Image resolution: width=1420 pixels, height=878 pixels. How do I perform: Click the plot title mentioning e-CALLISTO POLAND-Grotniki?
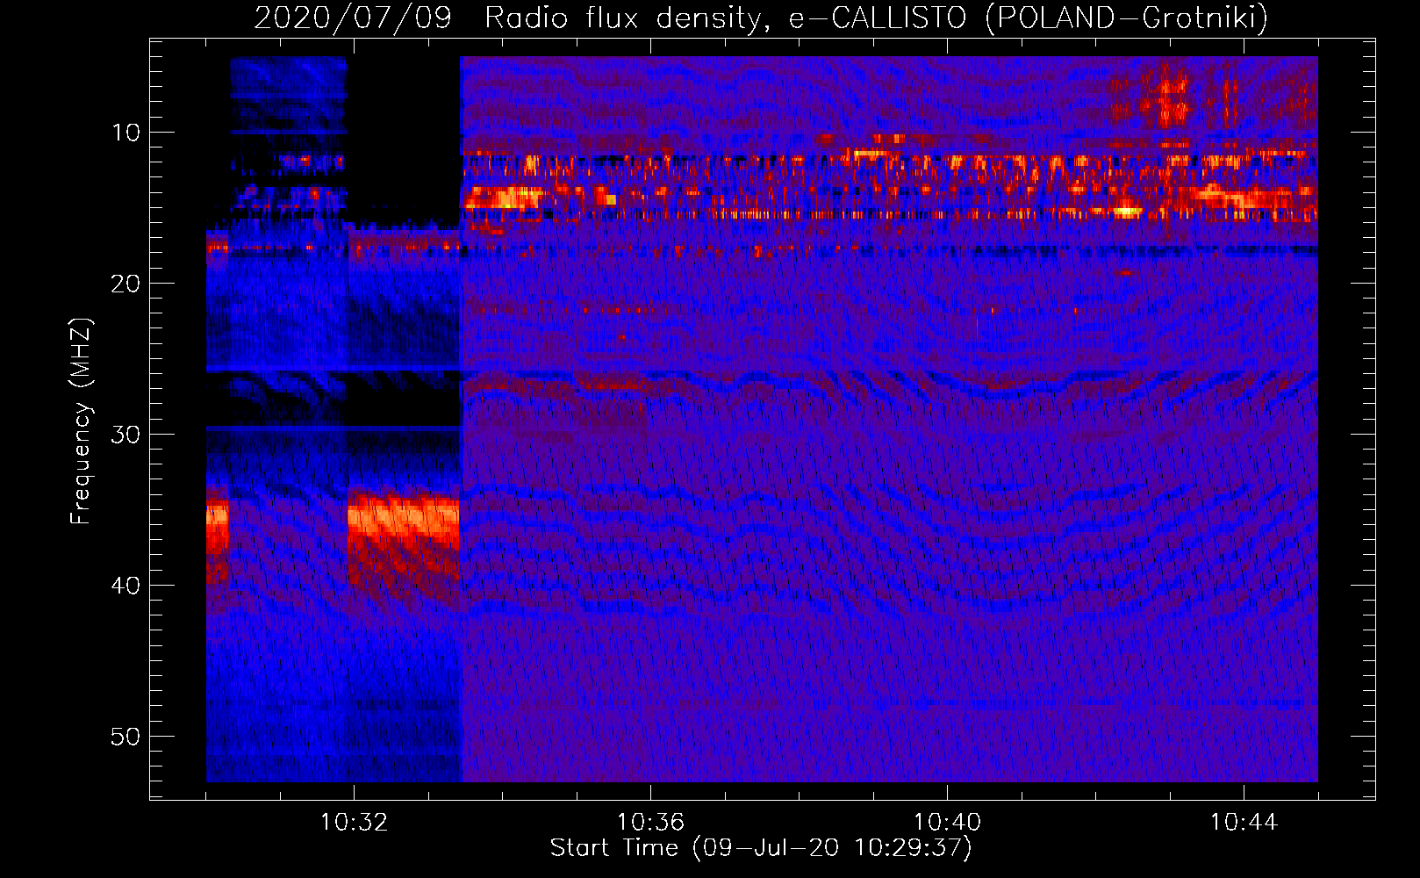pos(761,18)
